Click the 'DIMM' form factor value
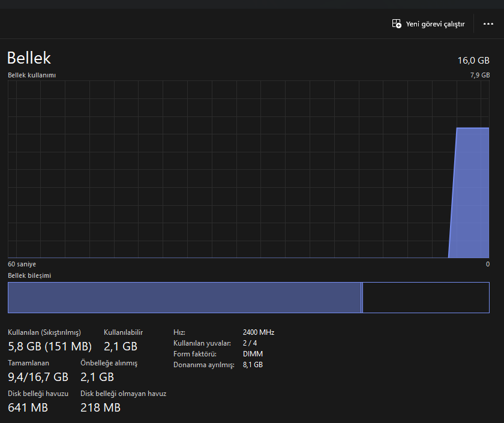 click(x=253, y=354)
